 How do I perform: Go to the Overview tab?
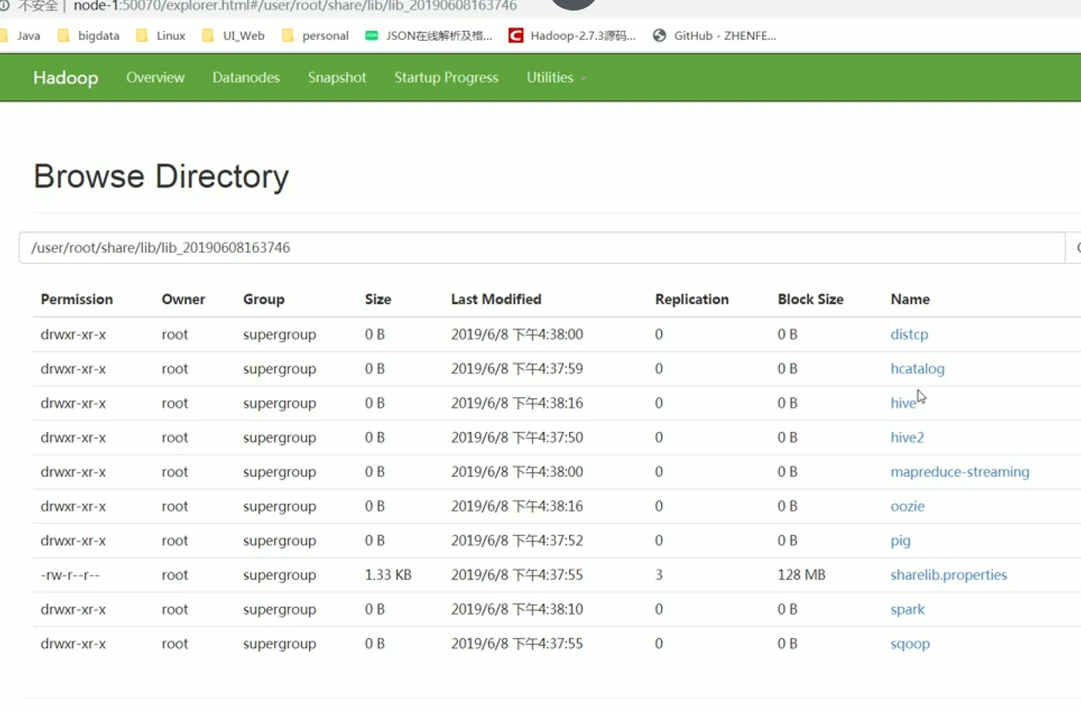pyautogui.click(x=155, y=77)
